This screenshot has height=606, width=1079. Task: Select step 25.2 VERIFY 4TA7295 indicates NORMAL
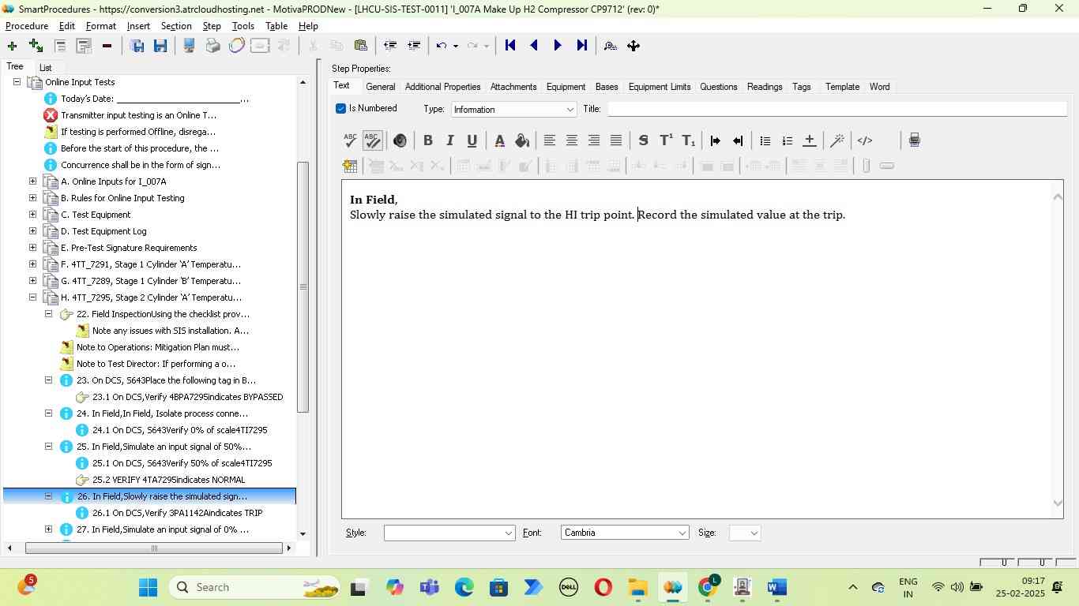[x=168, y=480]
